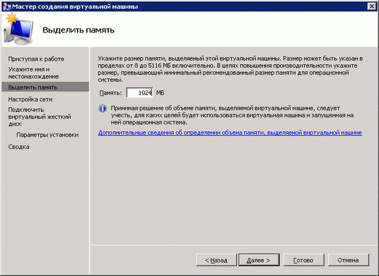379x276 pixels.
Task: Click the 'Готово' button
Action: [x=303, y=260]
